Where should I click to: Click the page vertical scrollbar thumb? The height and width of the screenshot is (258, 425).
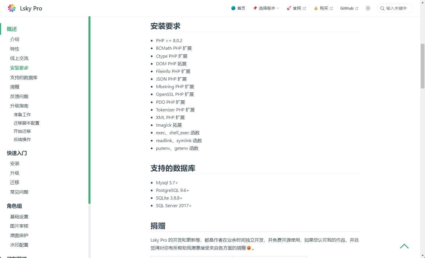tap(422, 66)
